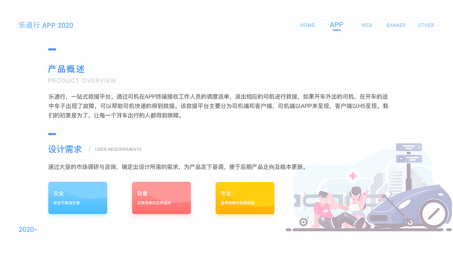Open the BANNER page from the navigation
Viewport: 453px width, 254px height.
point(396,25)
